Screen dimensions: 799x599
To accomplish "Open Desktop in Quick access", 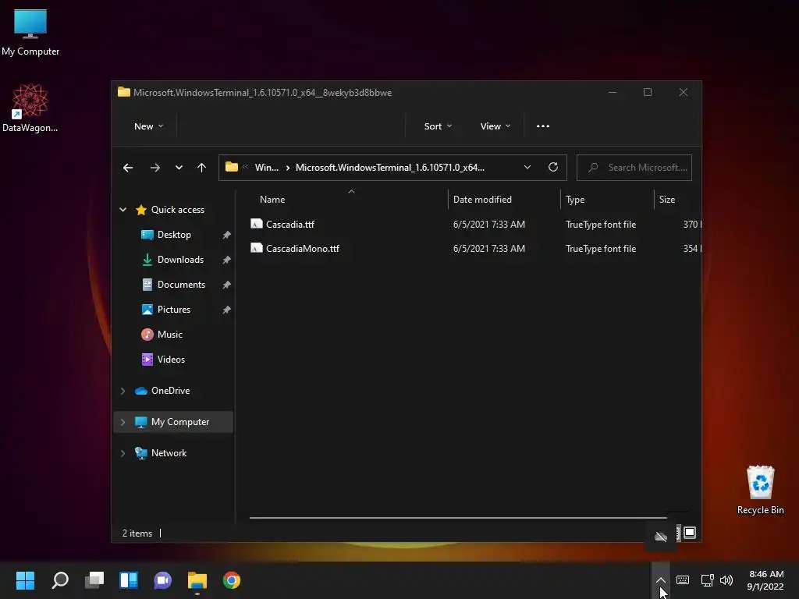I will [x=174, y=235].
